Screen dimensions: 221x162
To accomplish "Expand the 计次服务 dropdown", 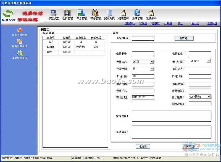I will pyautogui.click(x=209, y=97).
